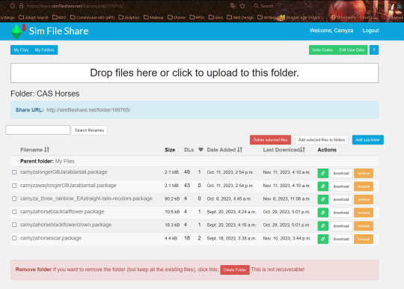
Task: Select checkbox for camyza_three_rainbow_EAstraight-tails-recolors.package
Action: [14, 198]
